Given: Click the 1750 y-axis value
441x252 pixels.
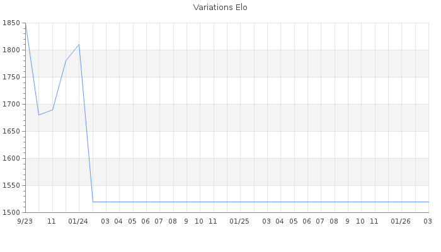Looking at the screenshot, I should 11,77.
